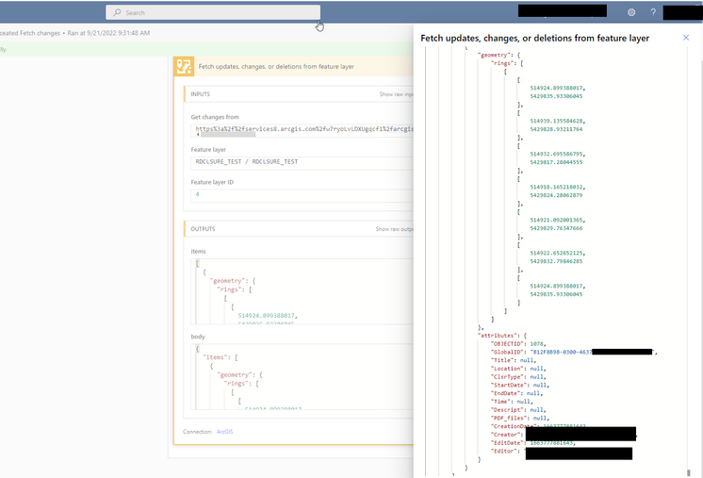Click the OUTPUTS section header
The height and width of the screenshot is (478, 703).
tap(204, 229)
